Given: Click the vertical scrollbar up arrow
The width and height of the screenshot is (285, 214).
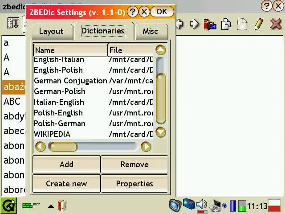Looking at the screenshot, I should pos(161,50).
